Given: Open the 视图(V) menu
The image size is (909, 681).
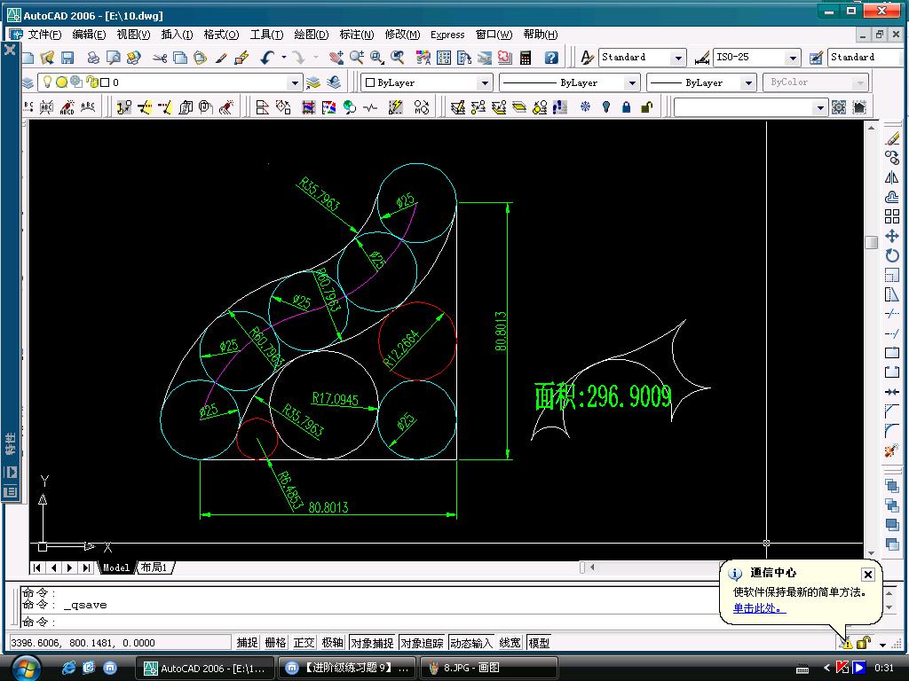Looking at the screenshot, I should [133, 35].
